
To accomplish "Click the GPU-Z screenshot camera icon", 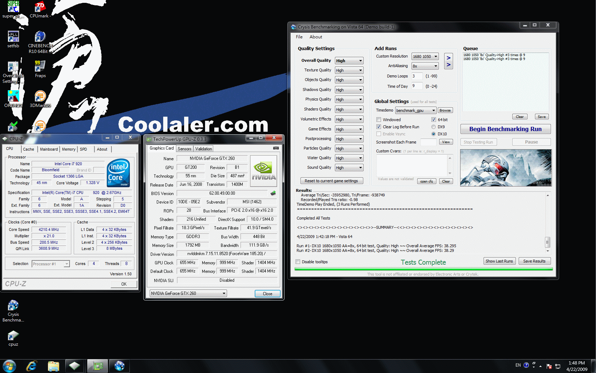I will (276, 148).
